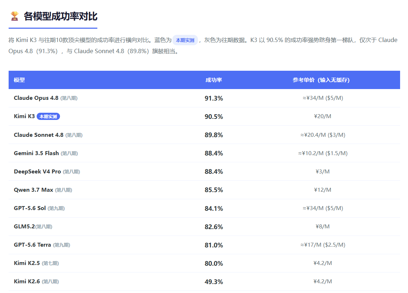The width and height of the screenshot is (408, 293).
Task: Select the GPT-5.6 Terra model name
Action: [32, 245]
